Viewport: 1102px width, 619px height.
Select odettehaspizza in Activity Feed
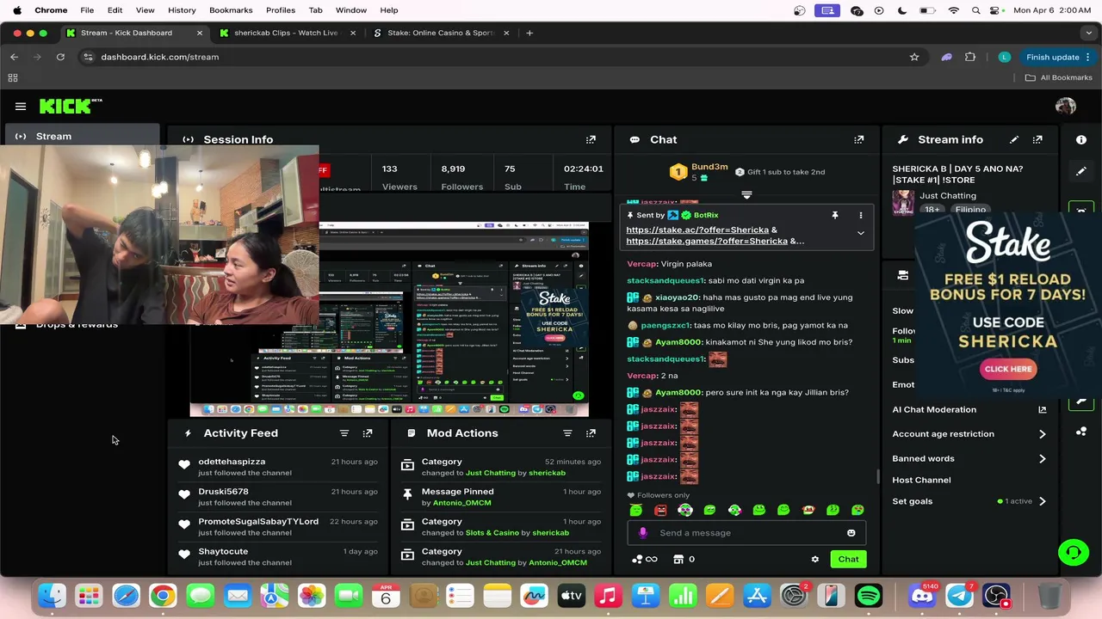(x=232, y=462)
